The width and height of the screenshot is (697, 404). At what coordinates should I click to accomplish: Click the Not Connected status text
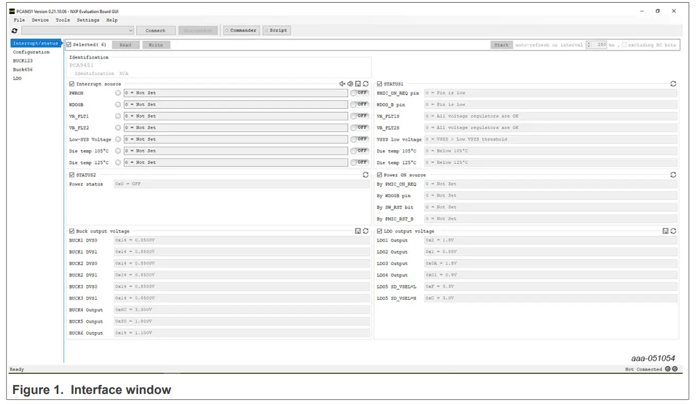pos(643,369)
